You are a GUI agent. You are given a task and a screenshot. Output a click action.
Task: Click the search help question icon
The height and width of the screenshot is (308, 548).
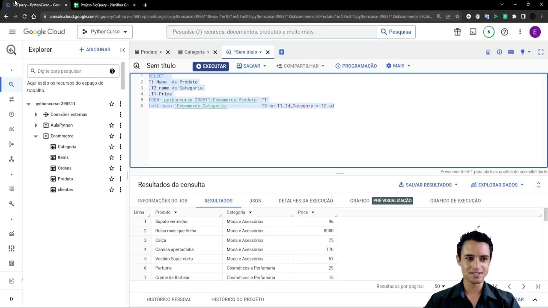coord(112,71)
